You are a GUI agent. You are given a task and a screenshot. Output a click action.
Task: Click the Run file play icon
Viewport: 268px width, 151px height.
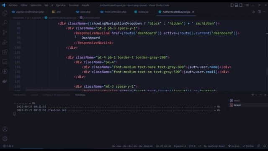coord(254,12)
